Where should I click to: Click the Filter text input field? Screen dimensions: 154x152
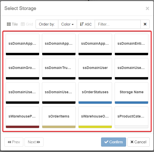(117, 24)
